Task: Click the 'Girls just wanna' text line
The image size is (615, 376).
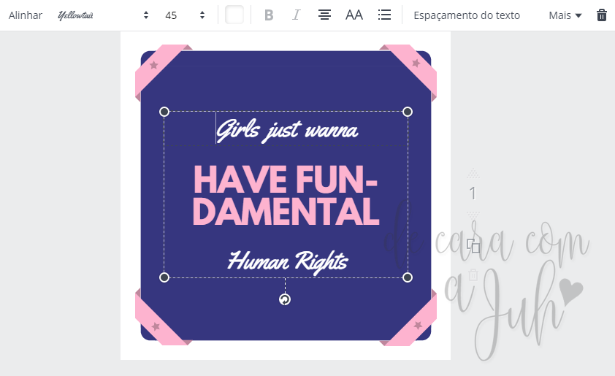Action: [x=287, y=131]
